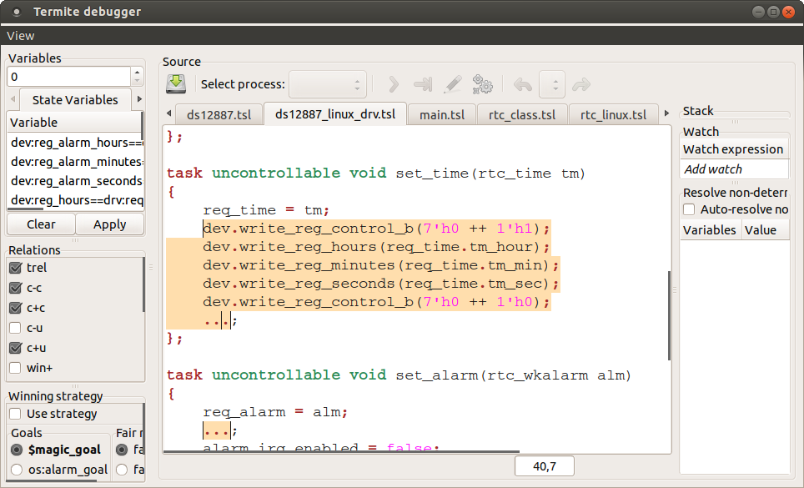The width and height of the screenshot is (804, 488).
Task: Open the spinner between undo and redo
Action: [552, 84]
